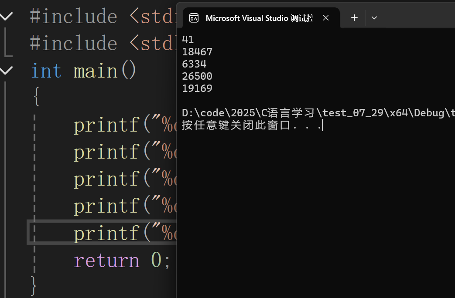
Task: Click the closing curly brace of main
Action: click(34, 286)
